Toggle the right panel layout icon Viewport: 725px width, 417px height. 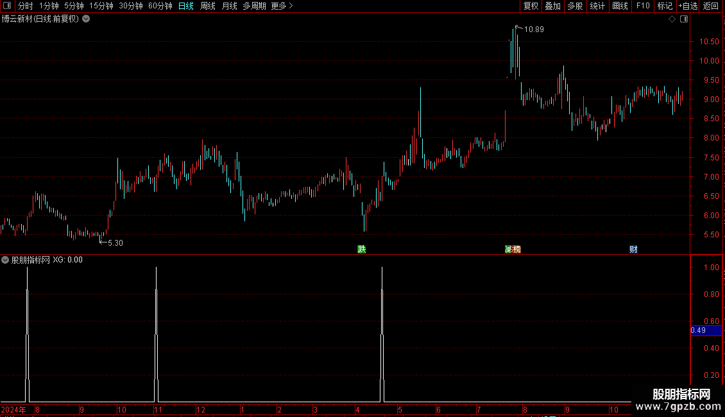coord(684,19)
